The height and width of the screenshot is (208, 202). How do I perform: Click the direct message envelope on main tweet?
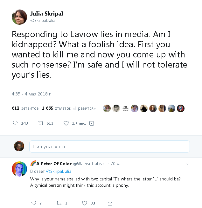tap(92, 123)
